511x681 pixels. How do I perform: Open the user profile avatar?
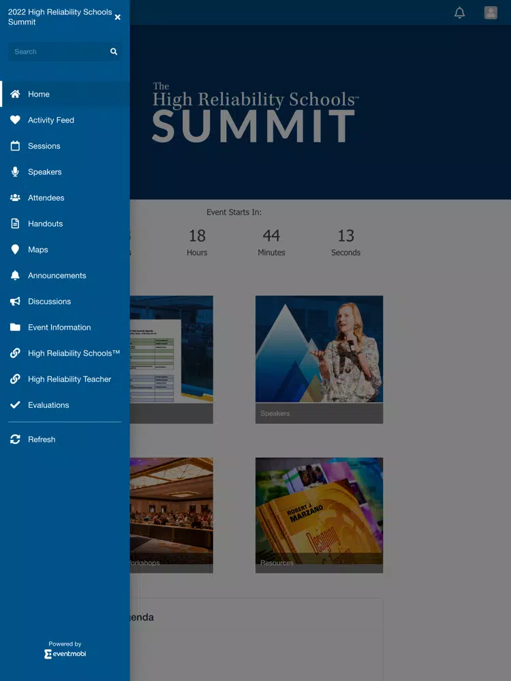coord(491,12)
